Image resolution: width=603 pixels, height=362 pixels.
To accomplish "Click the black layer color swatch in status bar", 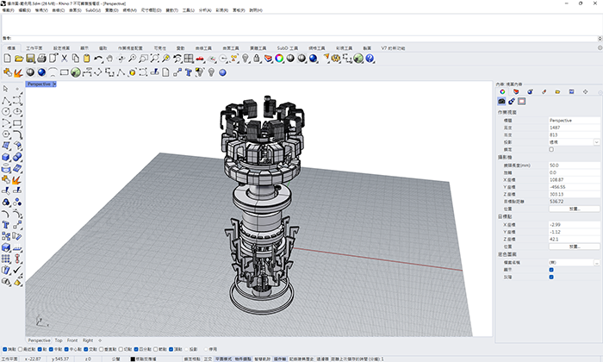I will (x=131, y=358).
